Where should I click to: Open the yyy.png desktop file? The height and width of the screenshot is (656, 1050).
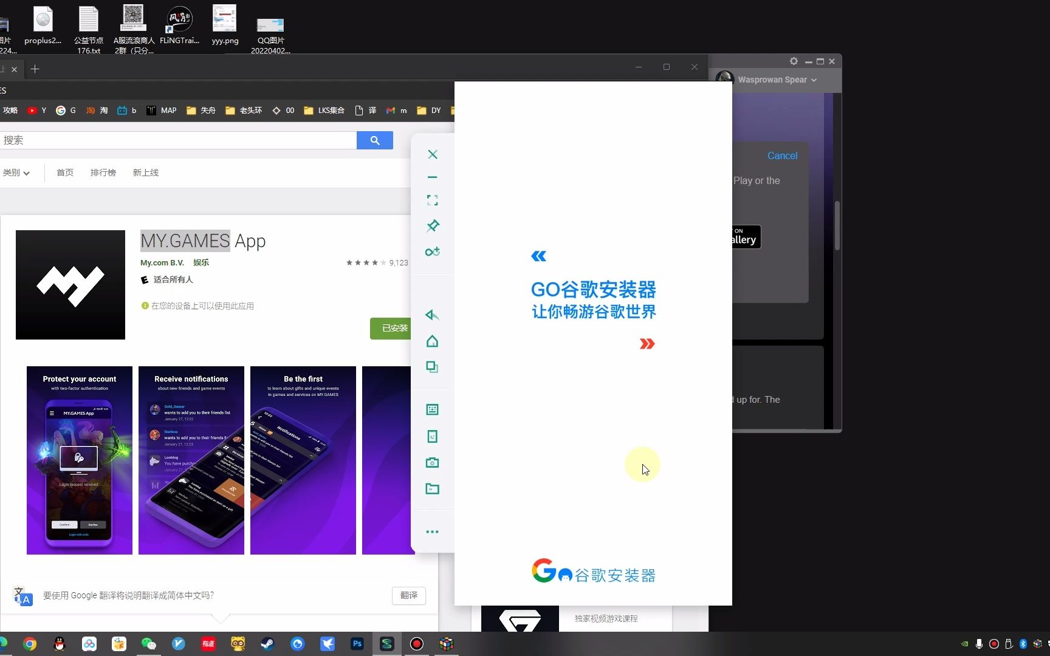tap(225, 25)
